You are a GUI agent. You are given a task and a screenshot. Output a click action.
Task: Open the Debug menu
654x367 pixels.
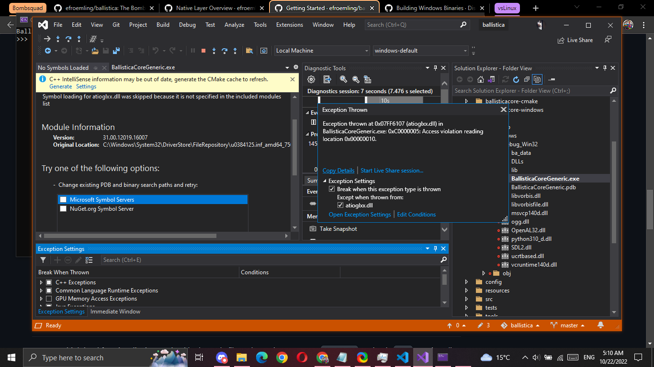tap(187, 24)
